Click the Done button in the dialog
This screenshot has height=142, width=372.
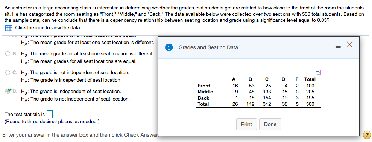tap(270, 124)
